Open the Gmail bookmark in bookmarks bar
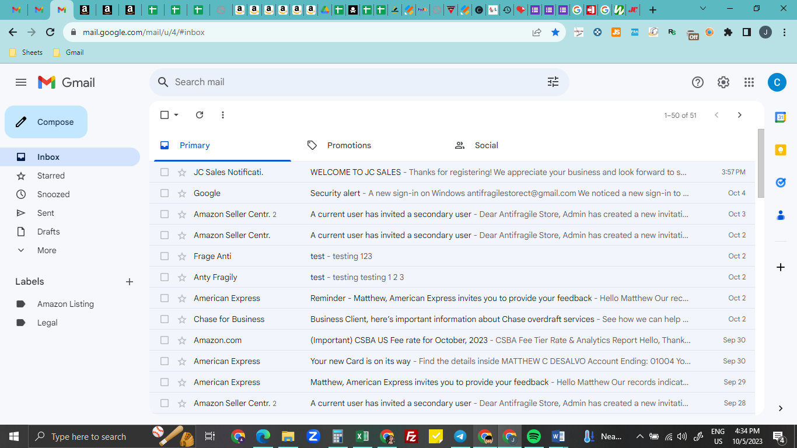The width and height of the screenshot is (797, 448). pyautogui.click(x=68, y=52)
